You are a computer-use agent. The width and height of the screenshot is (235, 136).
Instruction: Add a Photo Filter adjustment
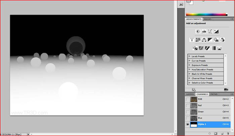216,40
